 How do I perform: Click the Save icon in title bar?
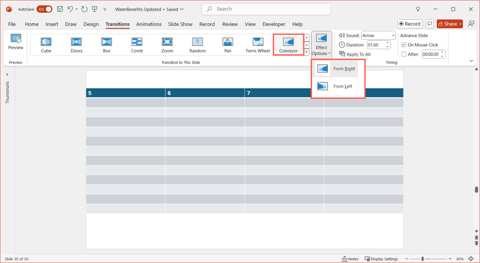coord(60,9)
